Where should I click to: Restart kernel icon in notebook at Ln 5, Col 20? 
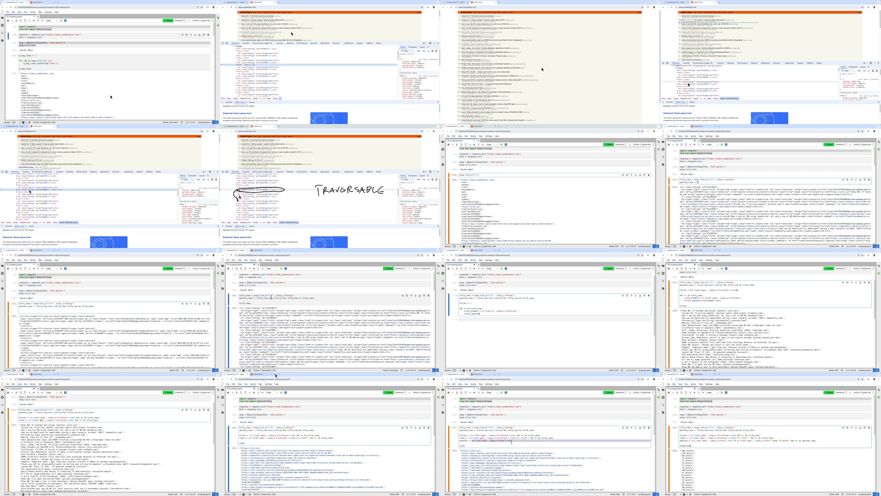[38, 393]
